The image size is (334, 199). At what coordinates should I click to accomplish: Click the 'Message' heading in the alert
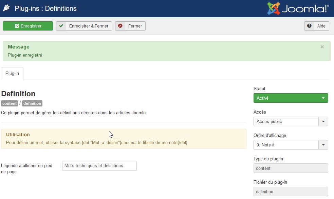tap(19, 47)
